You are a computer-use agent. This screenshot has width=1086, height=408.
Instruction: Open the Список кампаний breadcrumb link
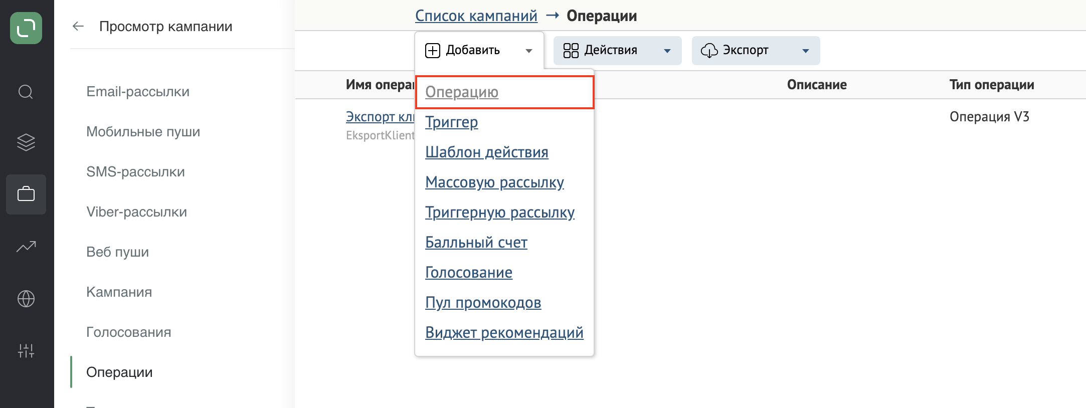click(476, 16)
